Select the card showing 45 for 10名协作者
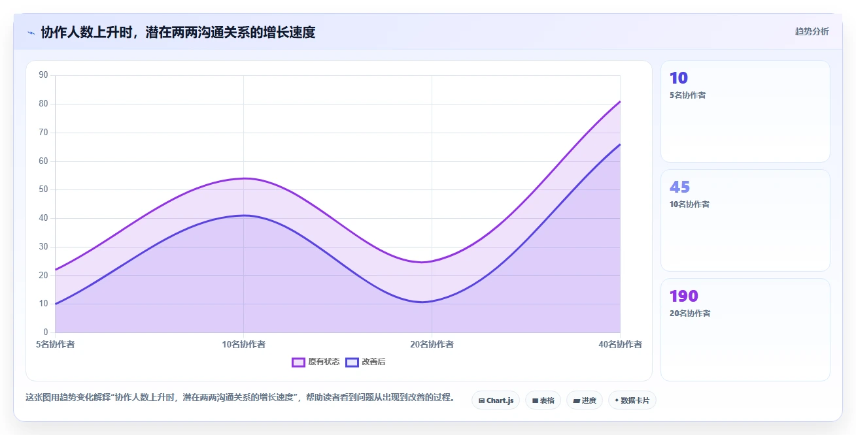The image size is (856, 435). tap(745, 221)
